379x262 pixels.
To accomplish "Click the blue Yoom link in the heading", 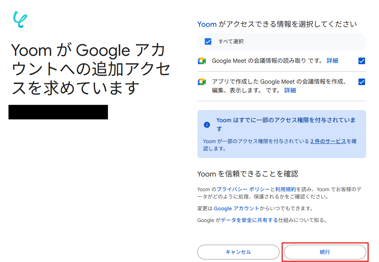I will coord(207,24).
